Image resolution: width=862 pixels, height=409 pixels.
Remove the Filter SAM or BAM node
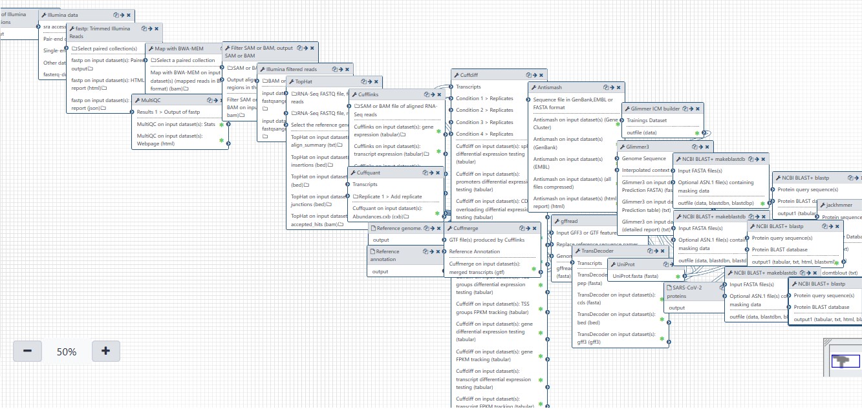312,48
